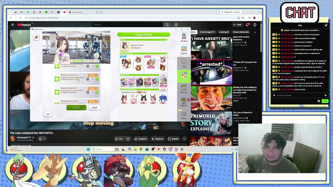Click the Back button in the game

point(48,114)
